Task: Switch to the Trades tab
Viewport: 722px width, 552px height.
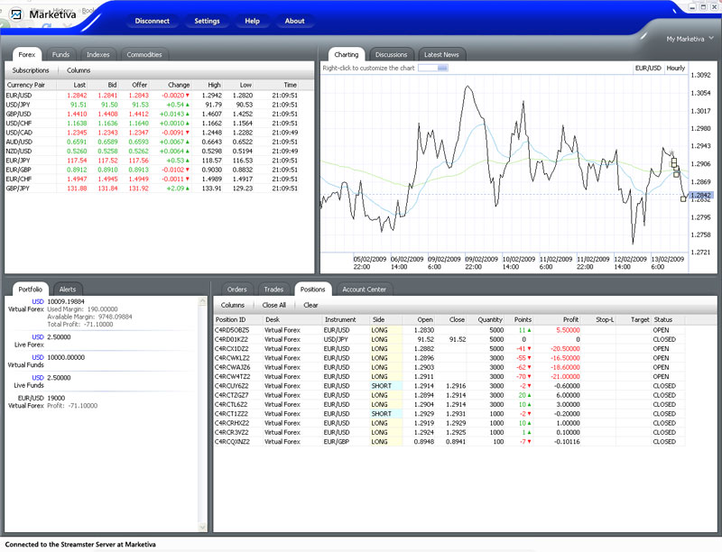Action: click(x=273, y=289)
